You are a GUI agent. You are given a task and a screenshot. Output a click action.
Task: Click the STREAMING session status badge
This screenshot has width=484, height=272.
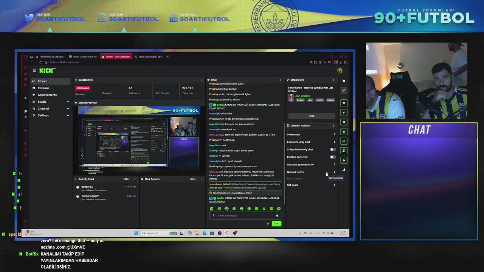[x=82, y=88]
